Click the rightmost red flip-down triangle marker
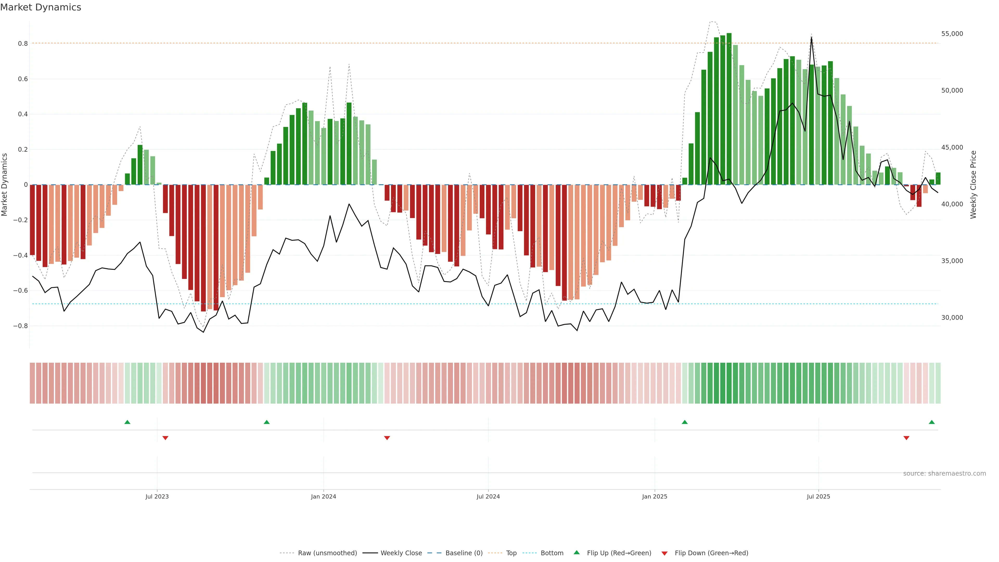 click(x=906, y=438)
